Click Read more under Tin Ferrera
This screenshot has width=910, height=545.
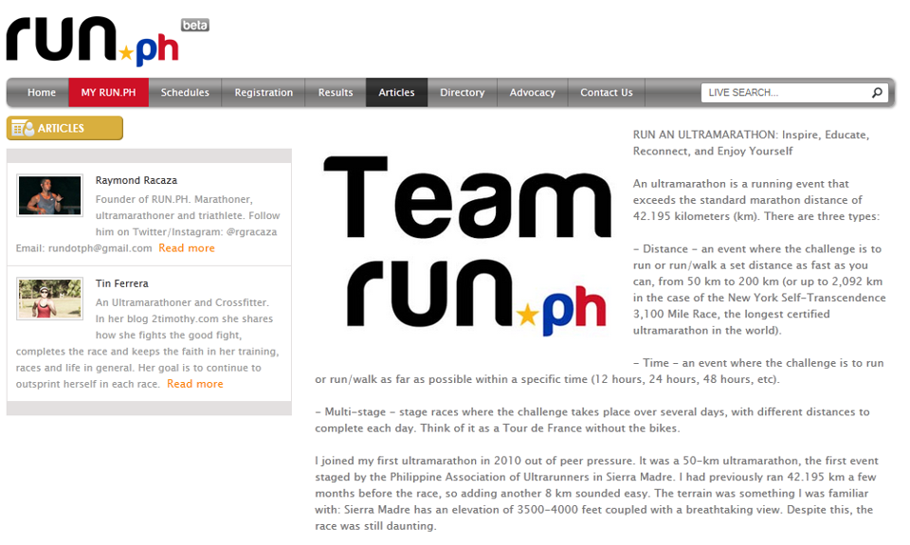point(194,384)
